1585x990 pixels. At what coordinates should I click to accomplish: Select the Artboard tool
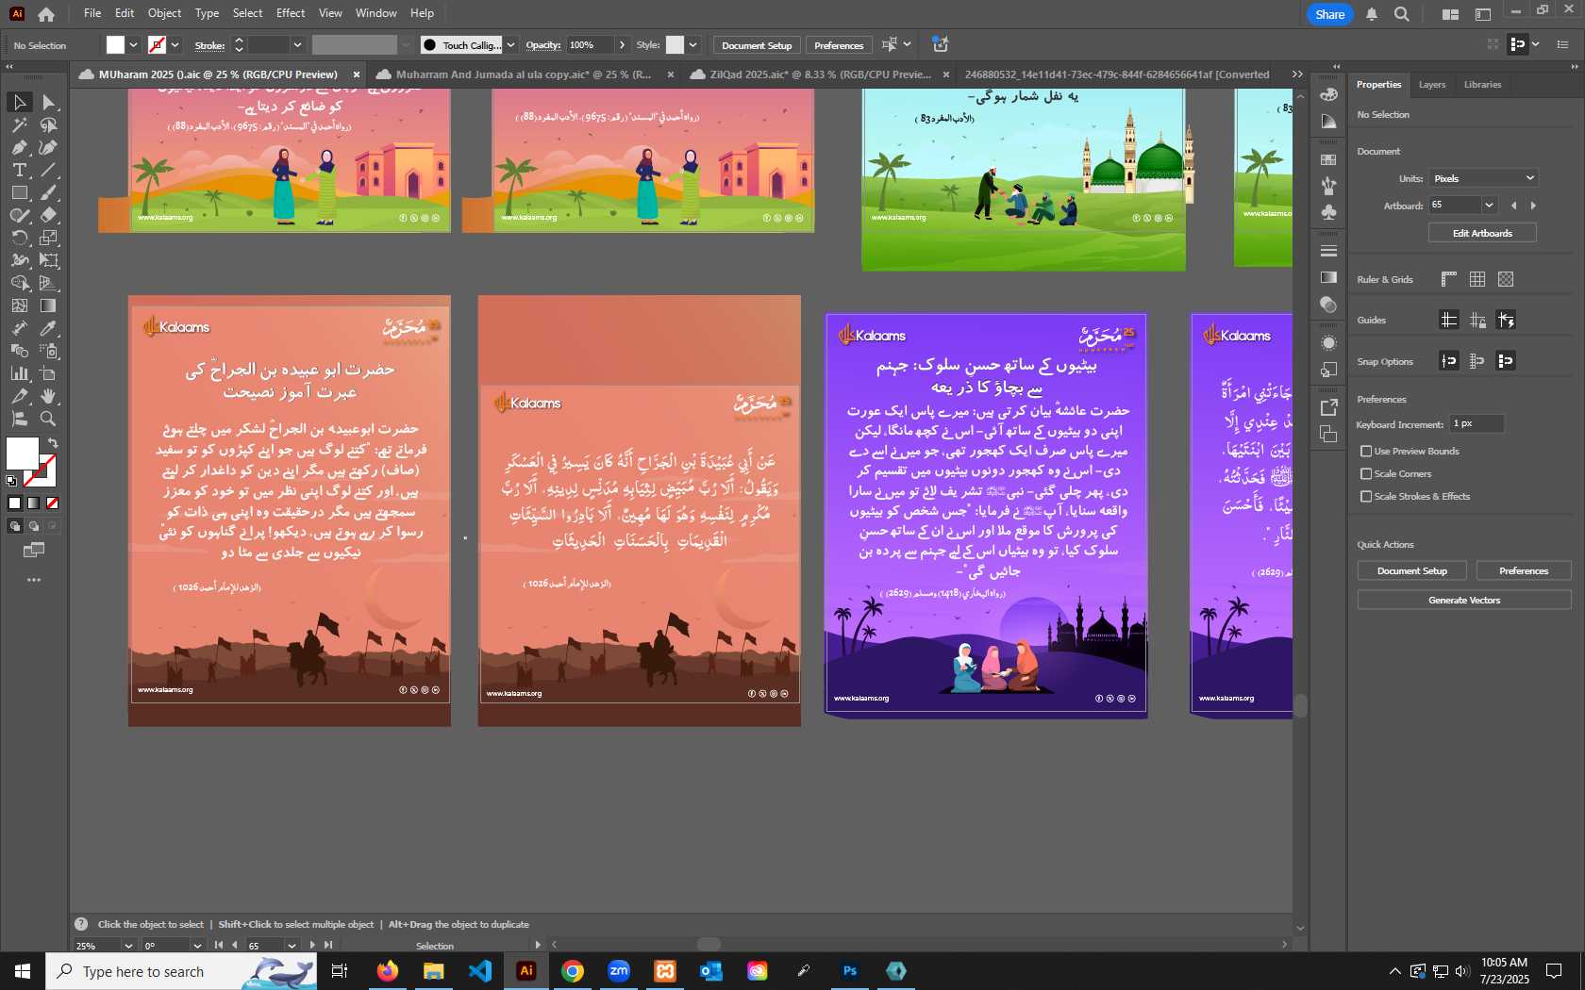tap(49, 373)
